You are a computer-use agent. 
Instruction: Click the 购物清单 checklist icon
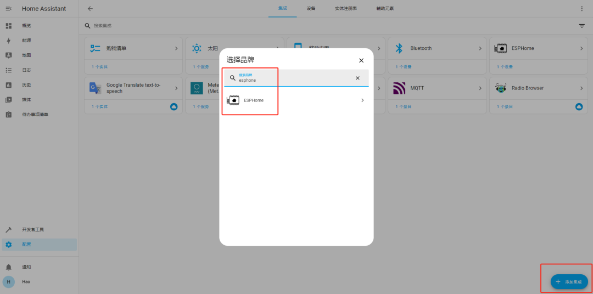95,48
